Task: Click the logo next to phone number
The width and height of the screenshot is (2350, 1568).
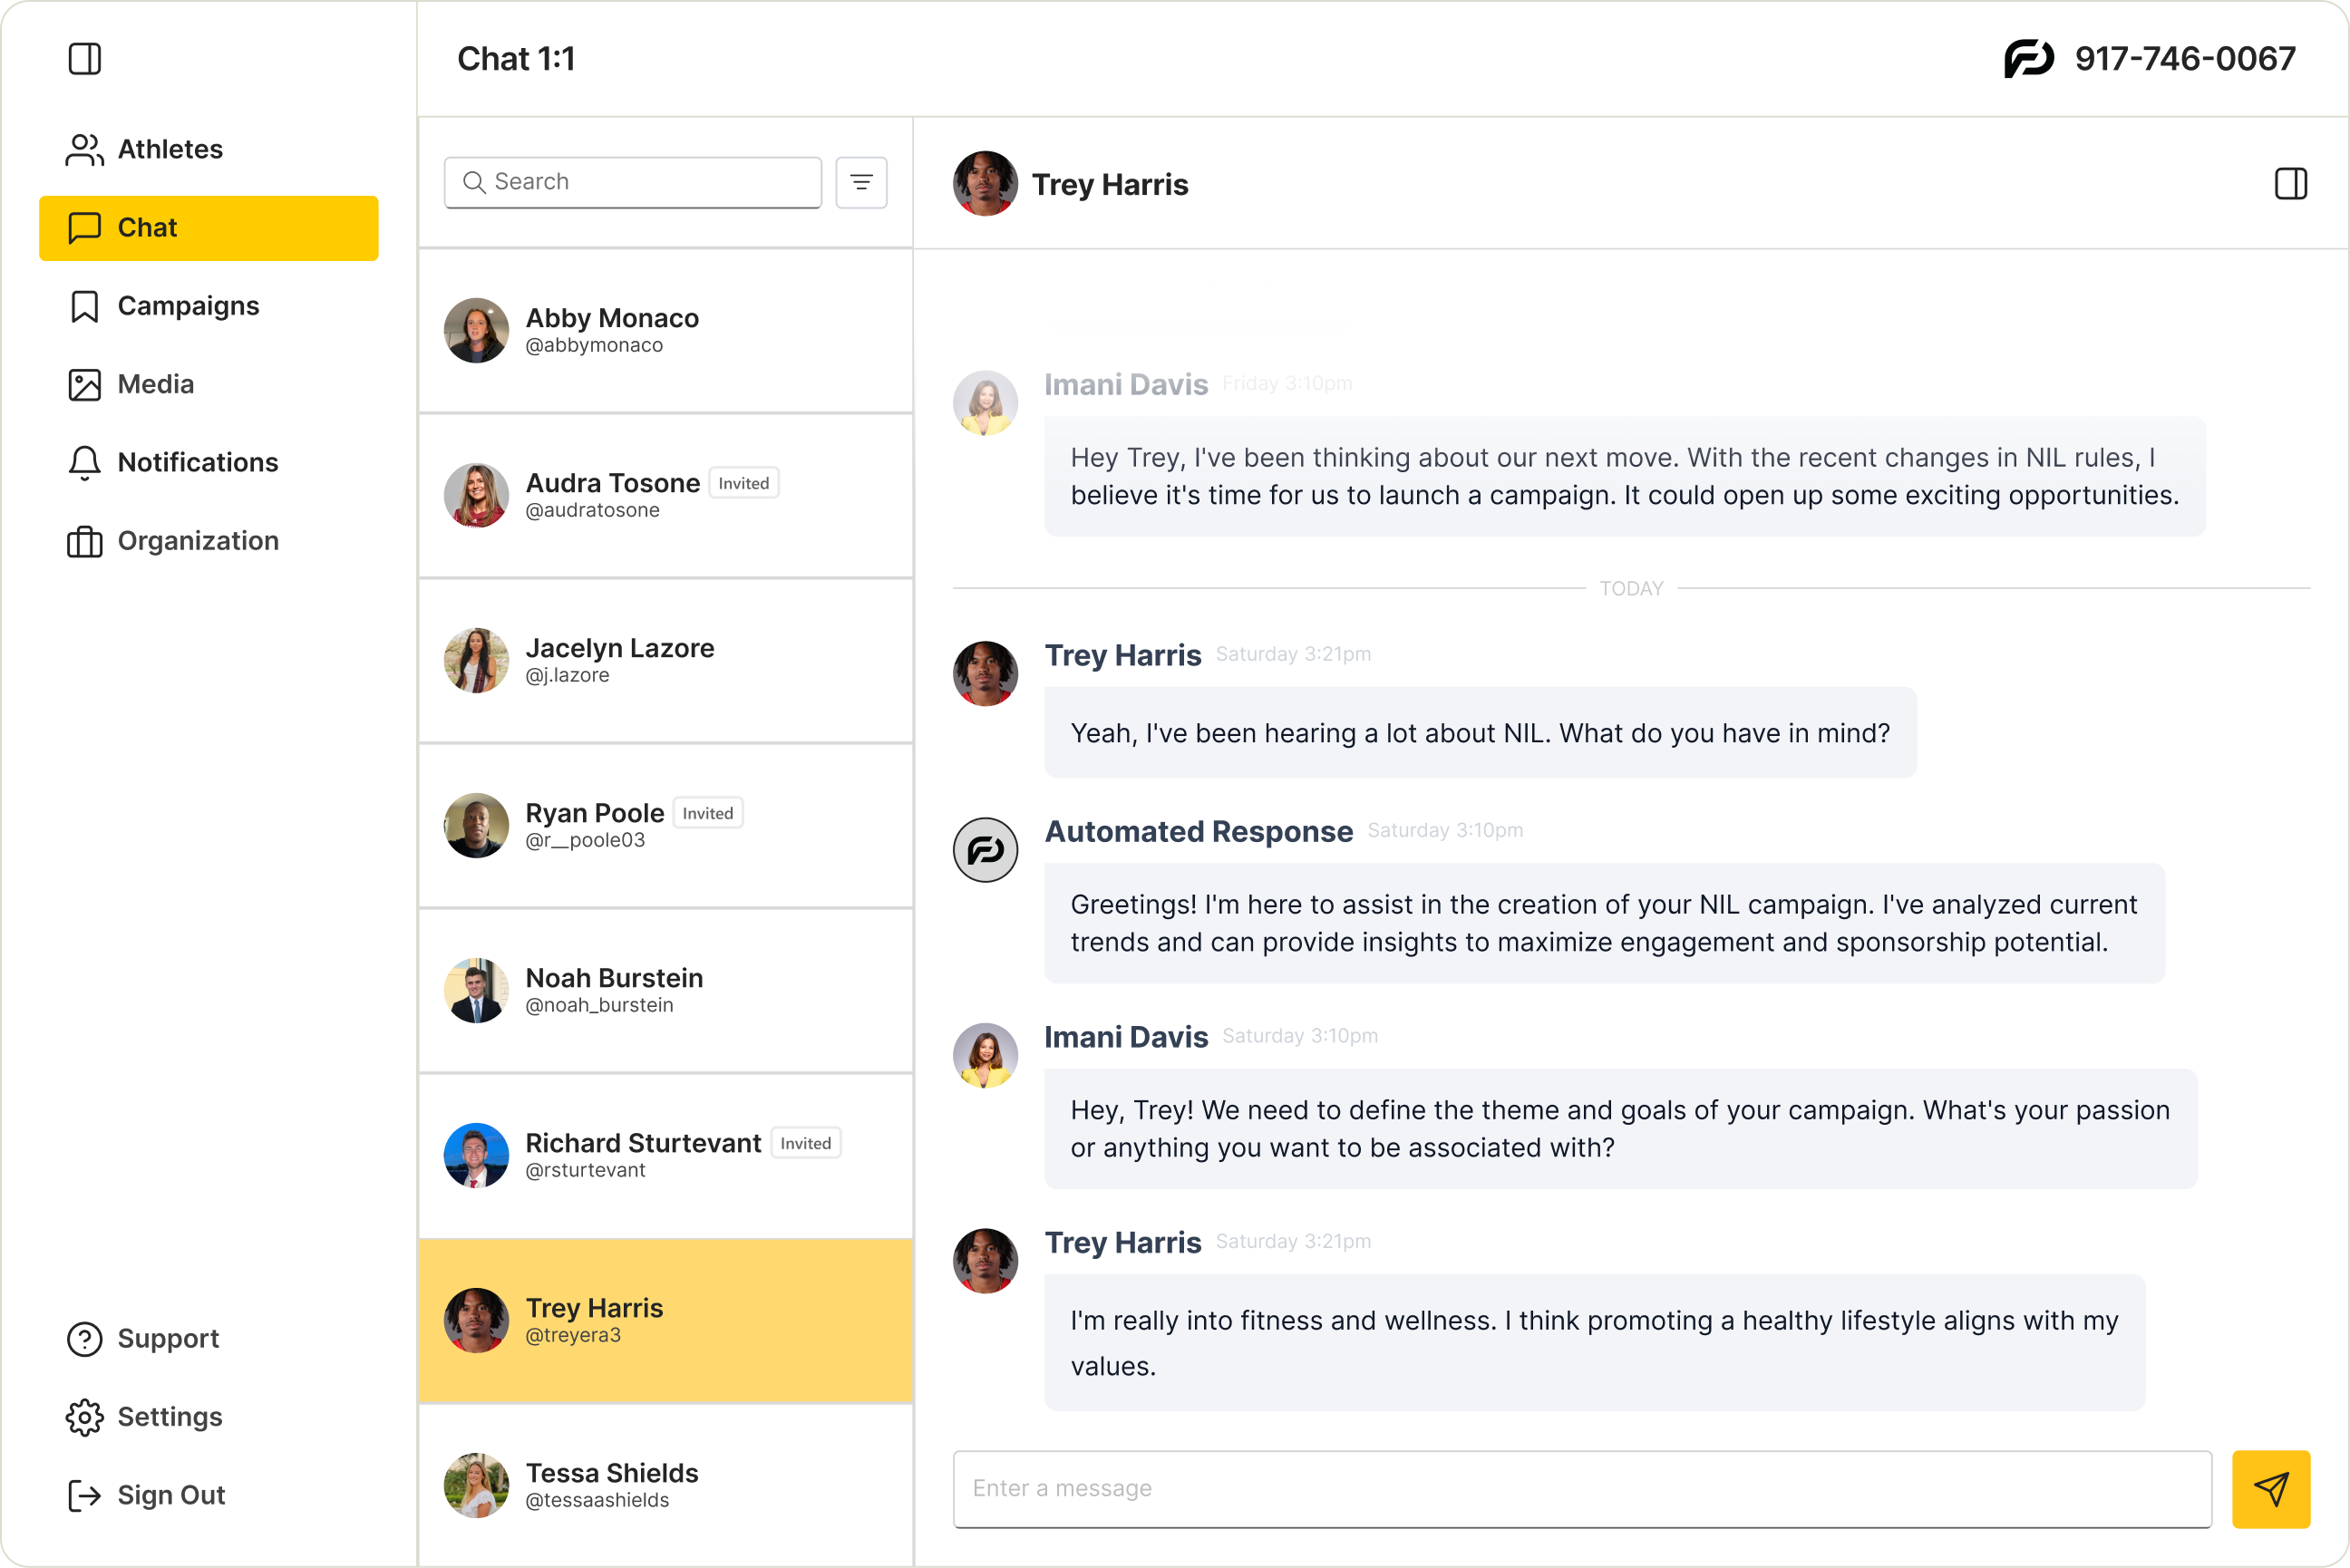Action: (x=2029, y=59)
